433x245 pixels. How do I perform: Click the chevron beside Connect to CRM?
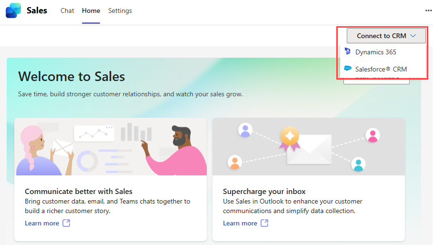[x=413, y=36]
